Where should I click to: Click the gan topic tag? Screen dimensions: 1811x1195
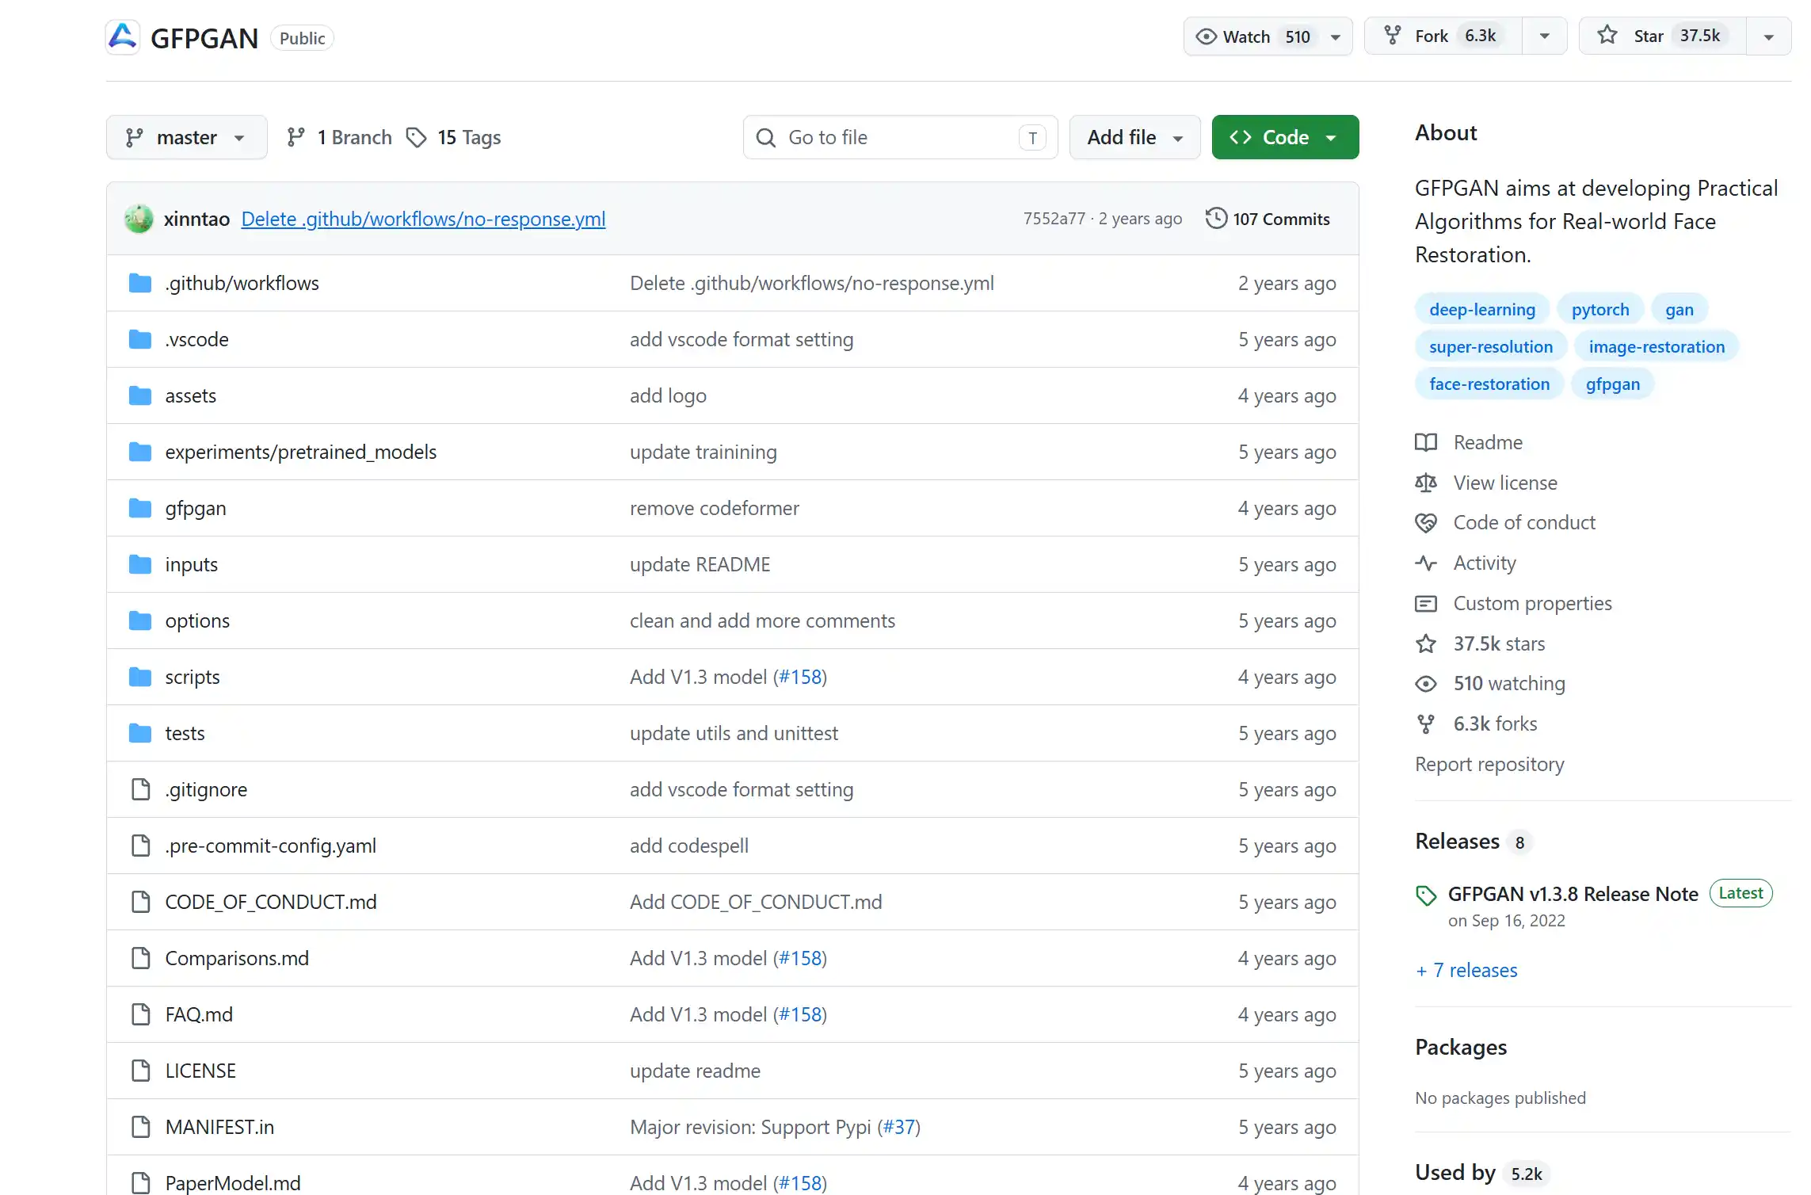click(1679, 309)
